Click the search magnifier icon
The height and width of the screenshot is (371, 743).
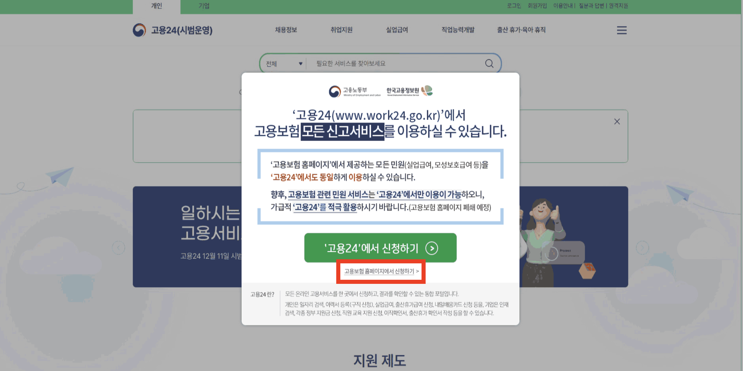489,63
